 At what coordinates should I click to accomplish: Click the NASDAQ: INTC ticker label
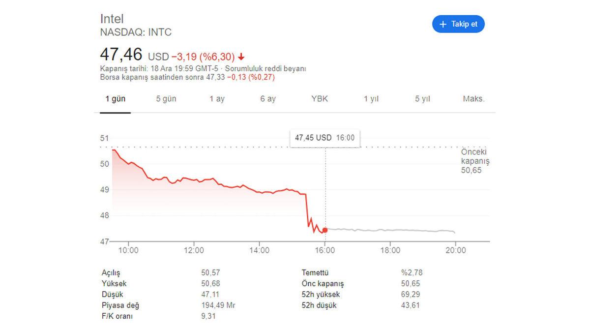coord(136,32)
